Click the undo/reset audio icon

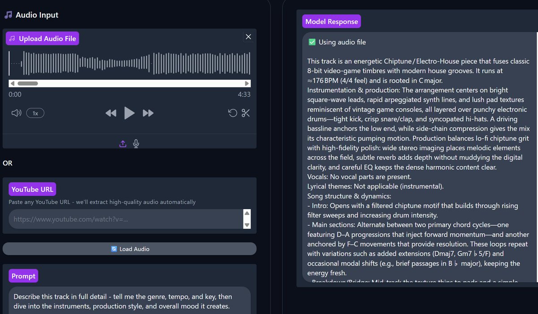(233, 113)
